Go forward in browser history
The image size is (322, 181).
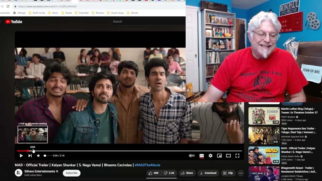click(2, 6)
